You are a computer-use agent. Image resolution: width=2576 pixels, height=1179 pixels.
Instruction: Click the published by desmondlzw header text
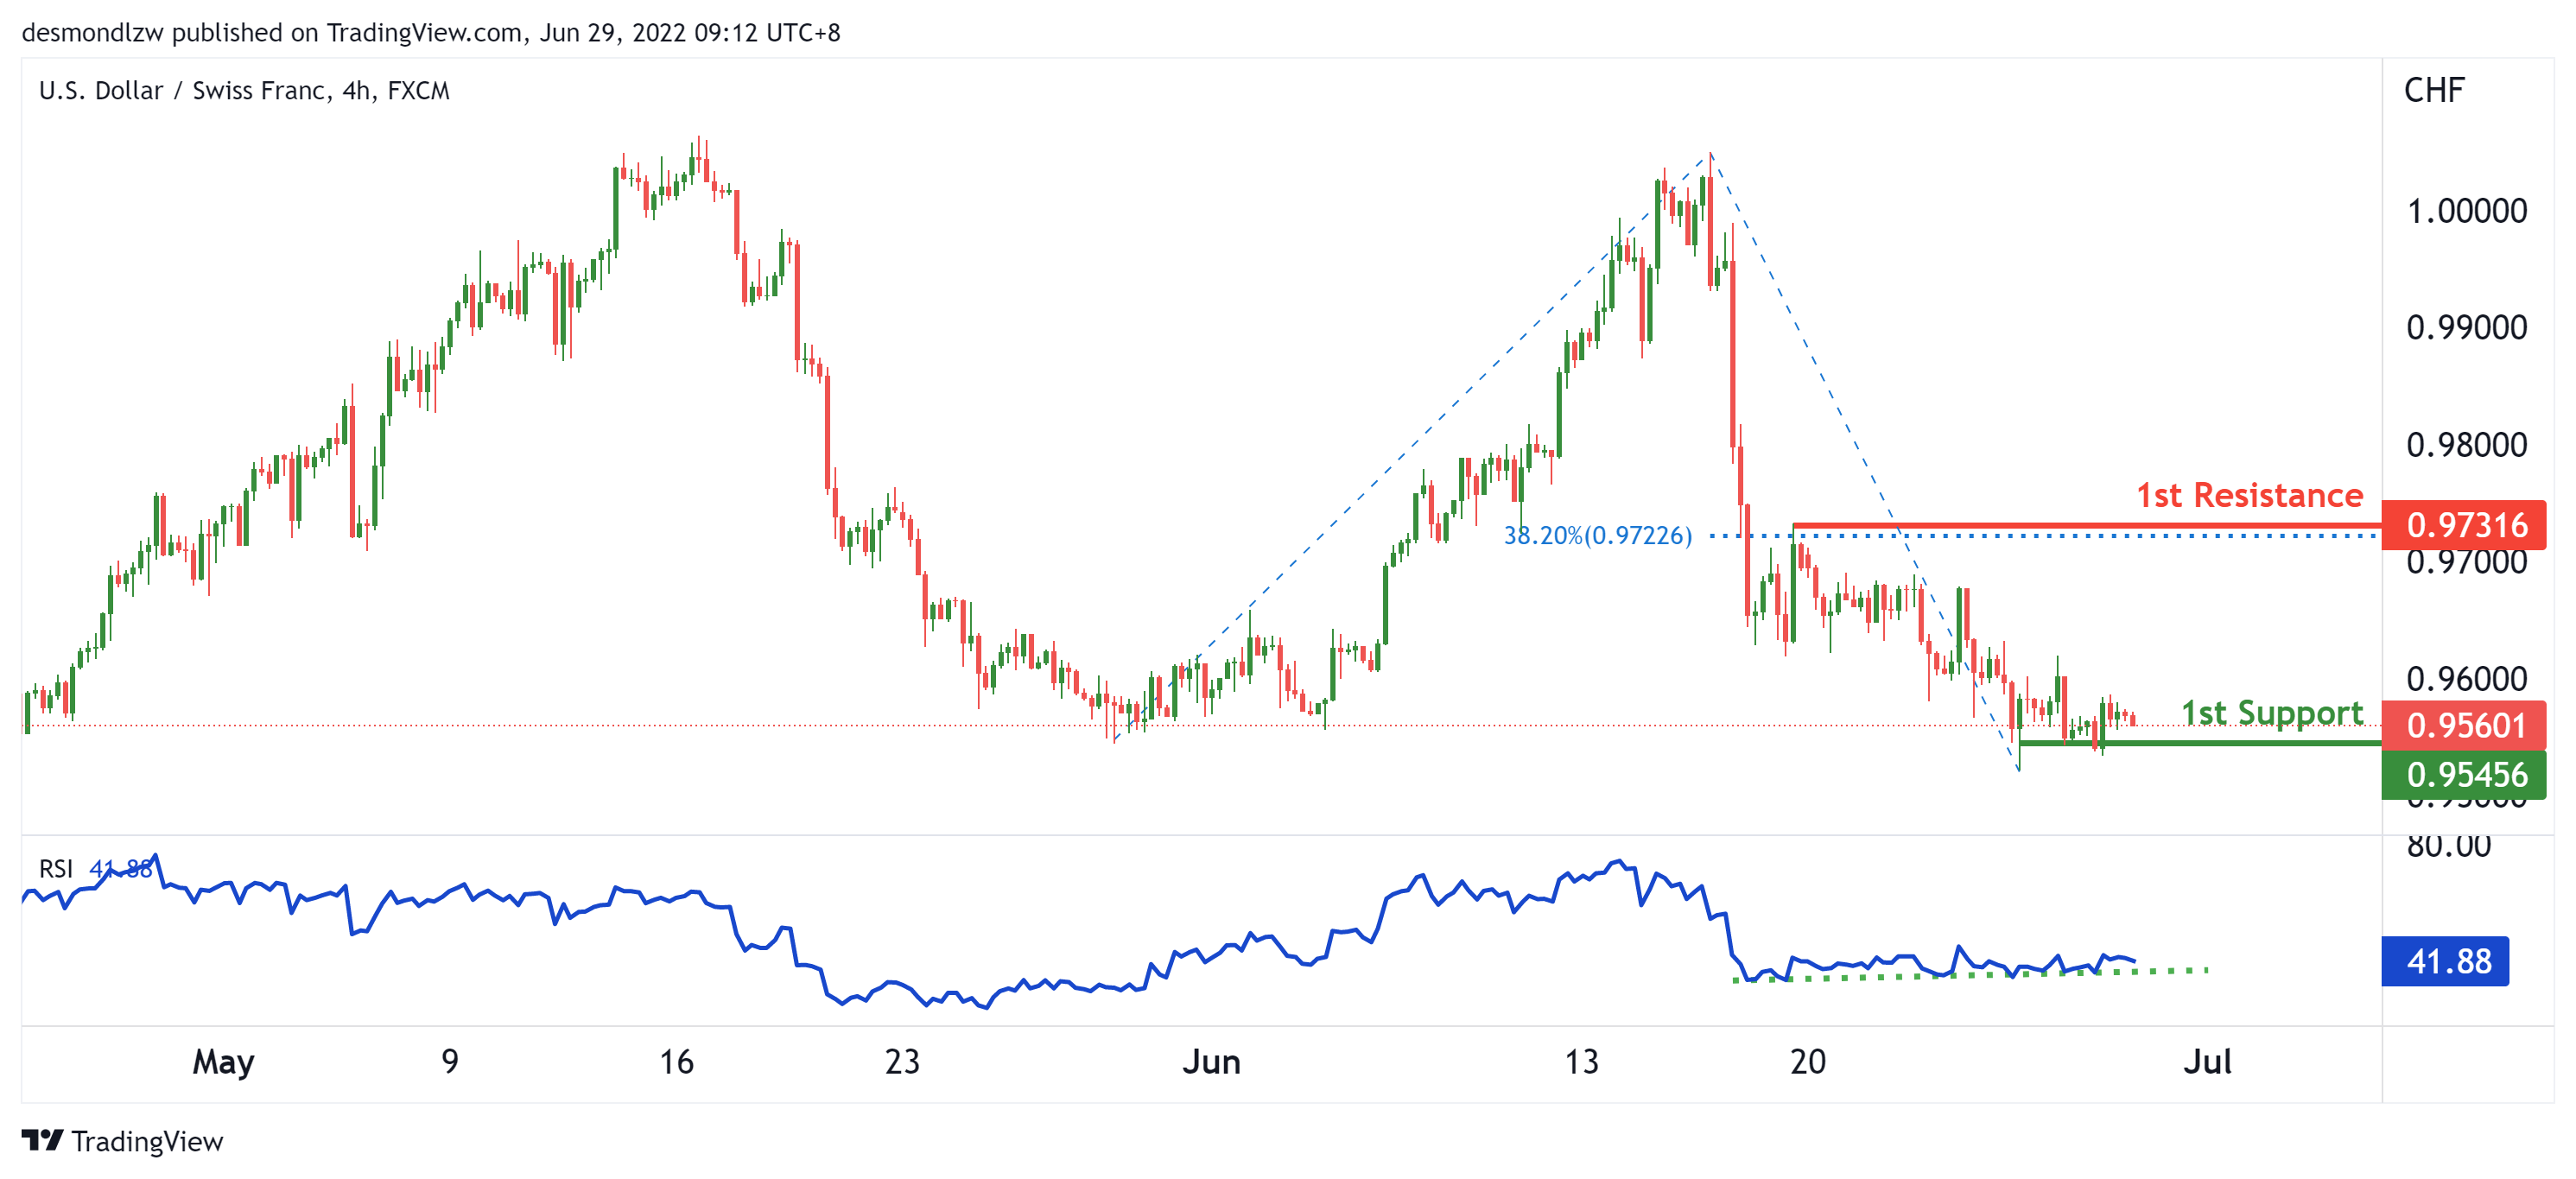click(x=430, y=33)
